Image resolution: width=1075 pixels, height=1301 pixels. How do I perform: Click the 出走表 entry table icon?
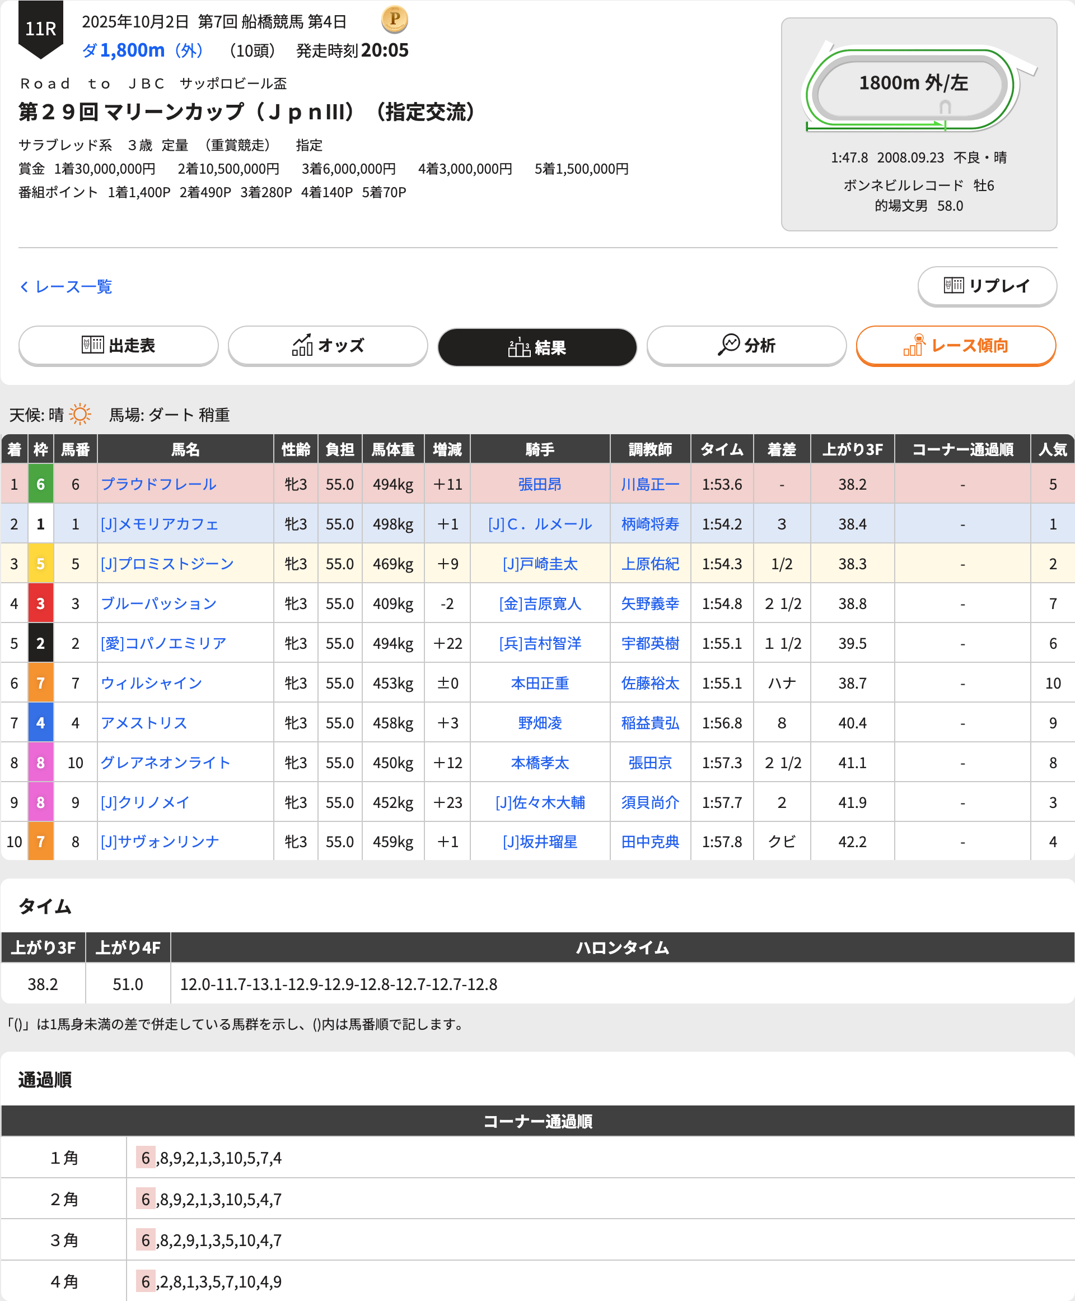click(x=92, y=345)
